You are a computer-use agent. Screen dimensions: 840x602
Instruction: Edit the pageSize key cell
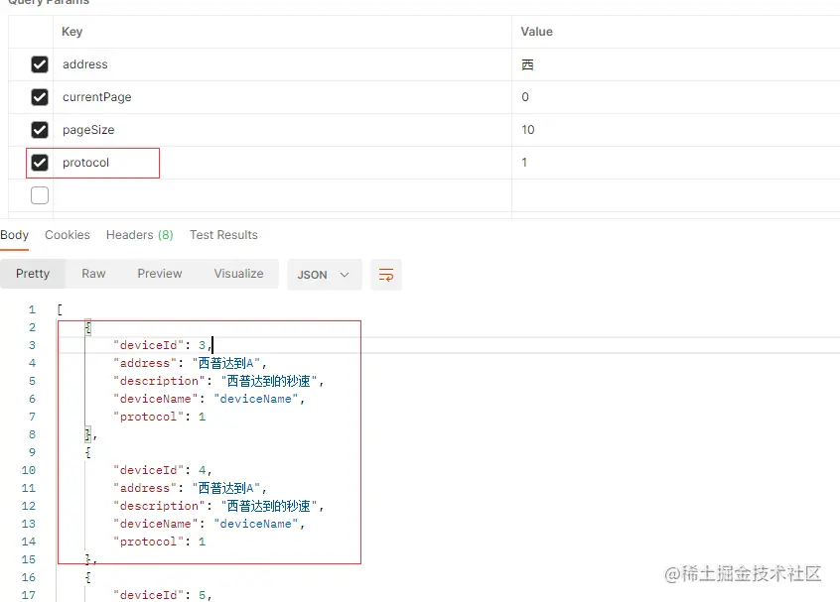click(x=282, y=130)
